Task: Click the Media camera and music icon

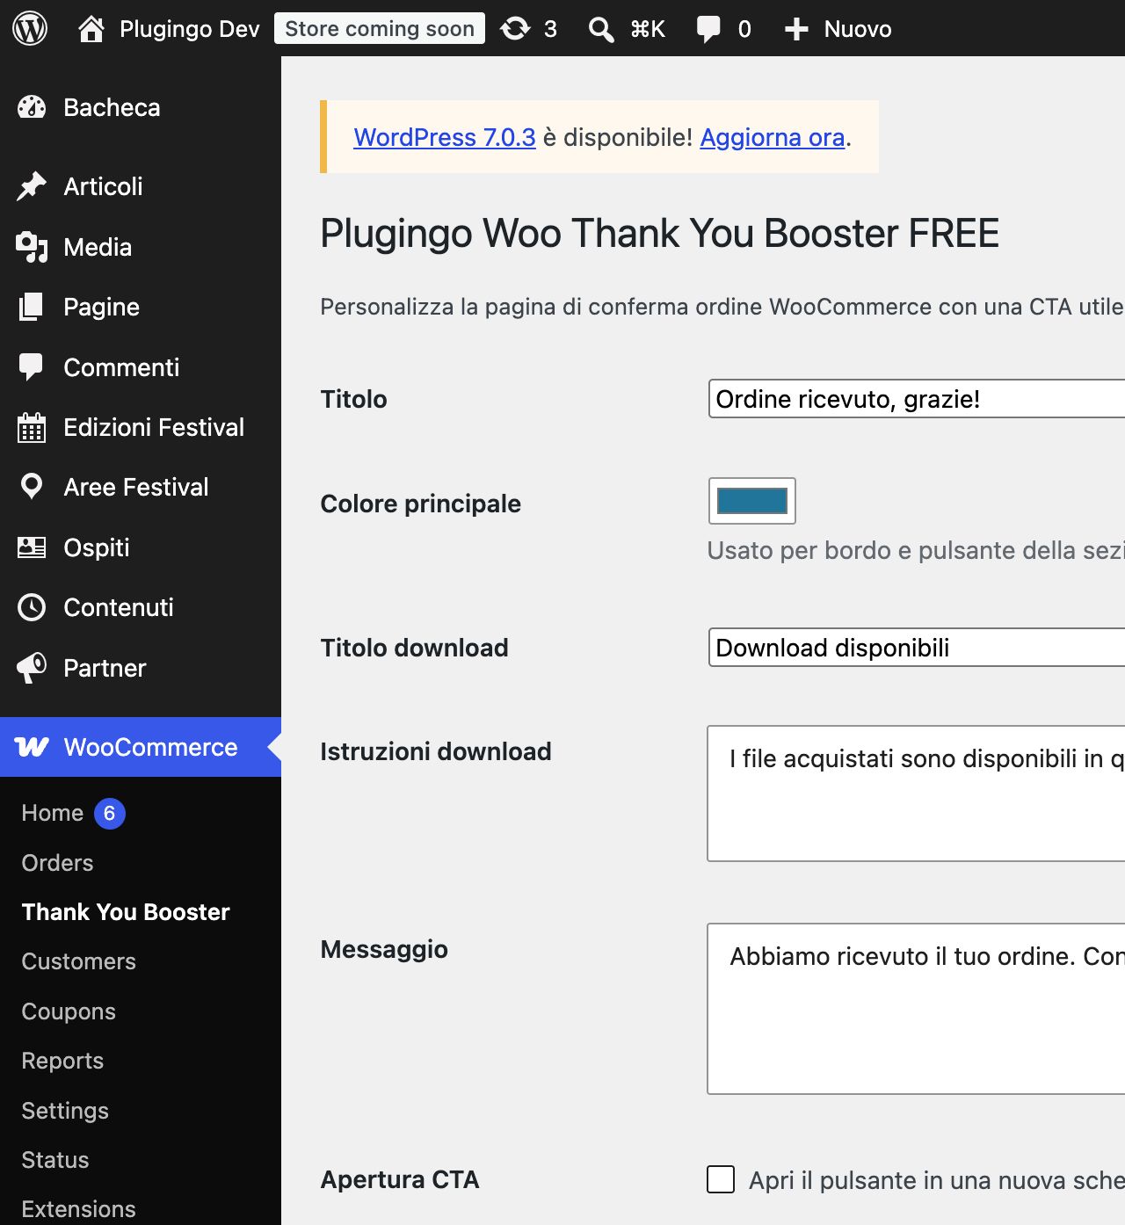Action: (32, 247)
